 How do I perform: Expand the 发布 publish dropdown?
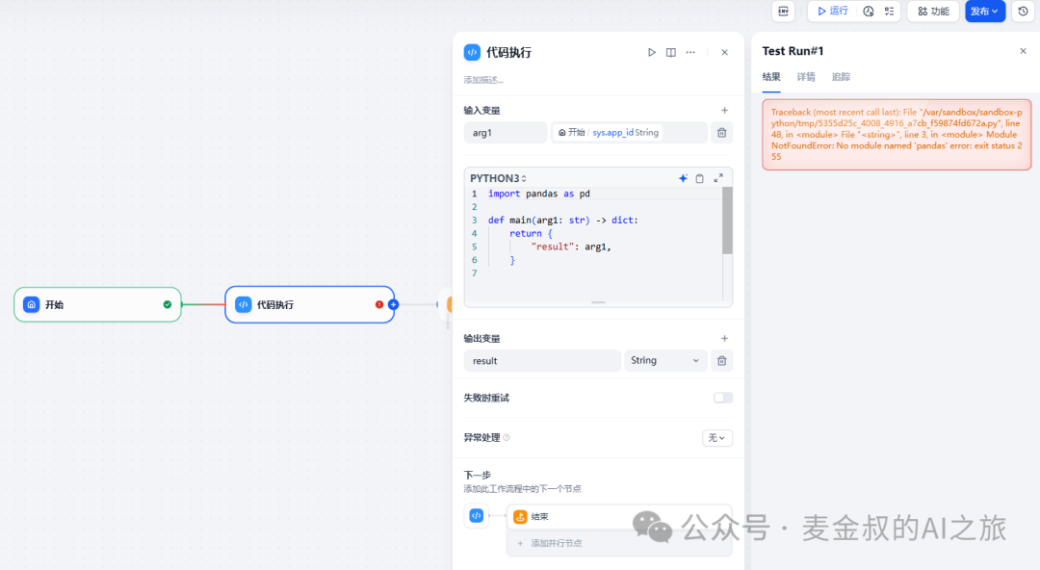click(985, 12)
